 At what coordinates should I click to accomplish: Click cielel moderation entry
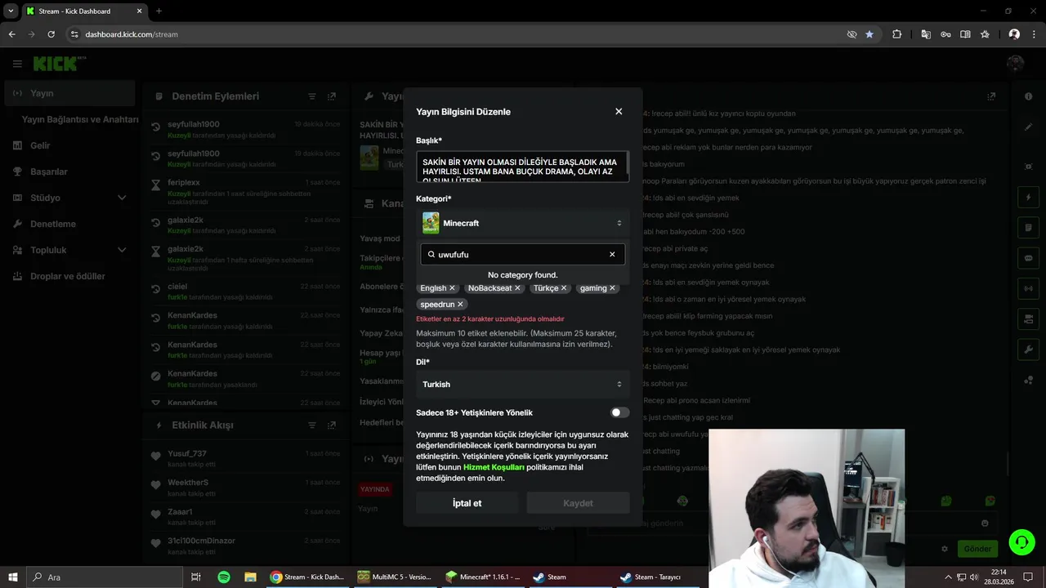246,291
